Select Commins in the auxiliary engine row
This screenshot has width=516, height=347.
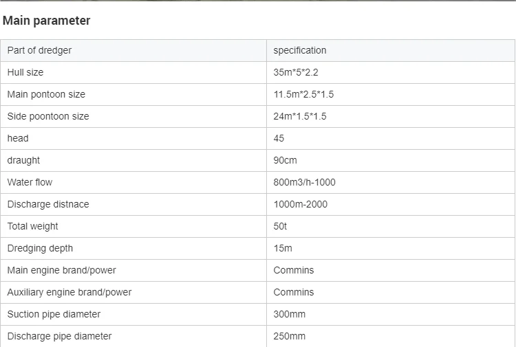tap(294, 292)
